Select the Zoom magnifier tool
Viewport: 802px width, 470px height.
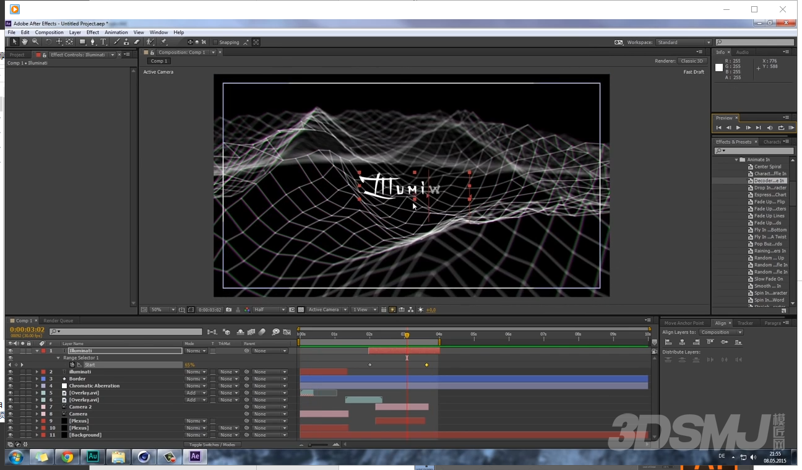35,42
